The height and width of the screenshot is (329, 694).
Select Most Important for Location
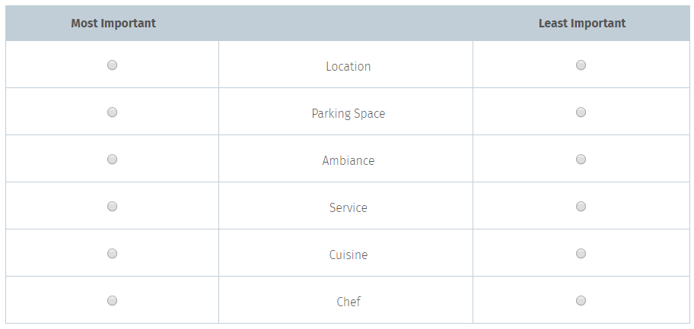113,65
